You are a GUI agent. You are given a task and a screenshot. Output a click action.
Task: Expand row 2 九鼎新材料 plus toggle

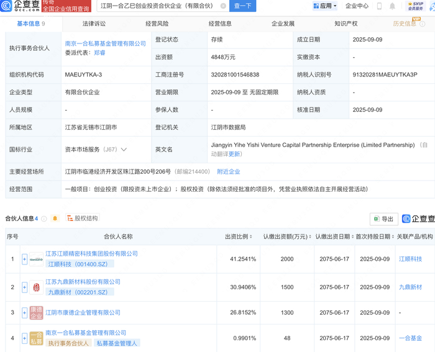click(x=25, y=287)
